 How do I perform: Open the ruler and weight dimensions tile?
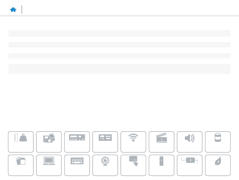pyautogui.click(x=21, y=142)
